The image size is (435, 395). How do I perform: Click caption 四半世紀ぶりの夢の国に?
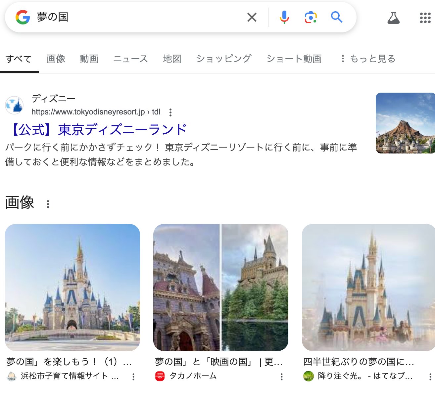pos(359,362)
